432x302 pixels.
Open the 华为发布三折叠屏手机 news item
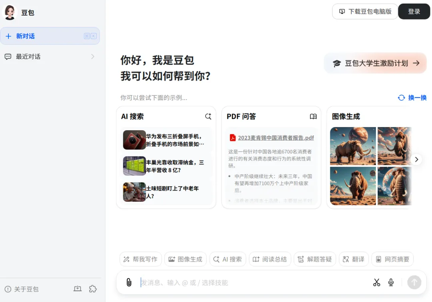[x=167, y=140]
